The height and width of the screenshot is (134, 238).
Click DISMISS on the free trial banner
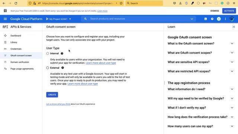tap(215, 11)
